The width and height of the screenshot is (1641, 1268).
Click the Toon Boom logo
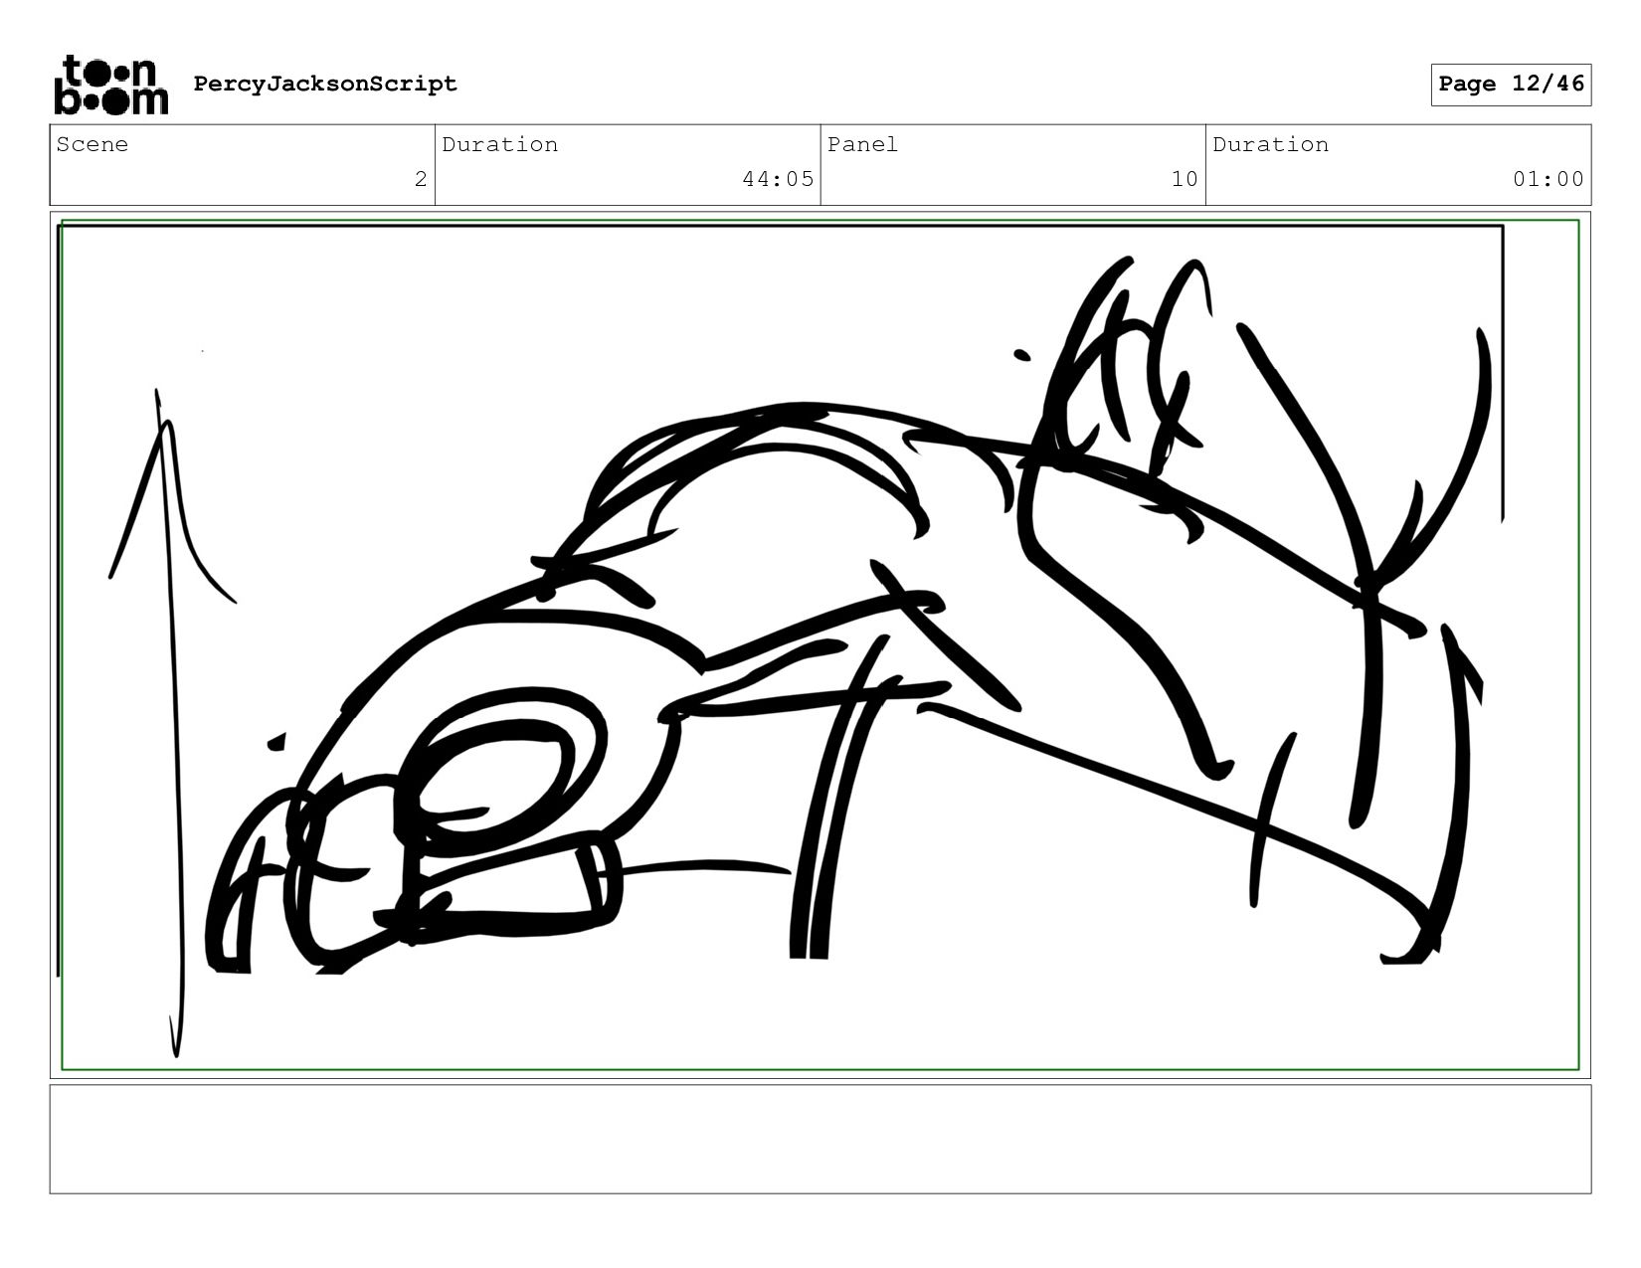pos(110,85)
